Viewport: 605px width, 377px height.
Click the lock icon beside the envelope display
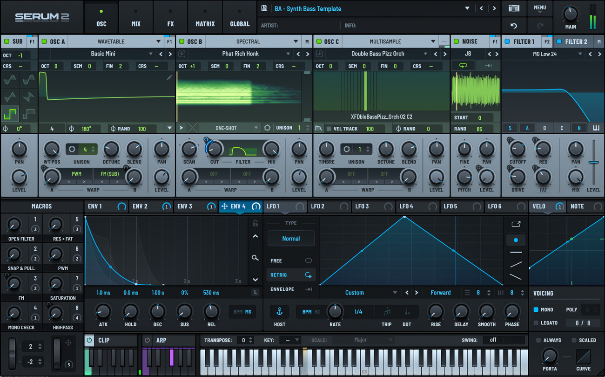[x=255, y=223]
